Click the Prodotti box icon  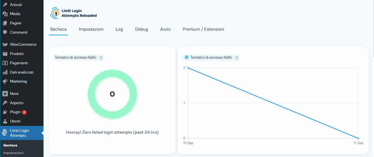coord(5,54)
